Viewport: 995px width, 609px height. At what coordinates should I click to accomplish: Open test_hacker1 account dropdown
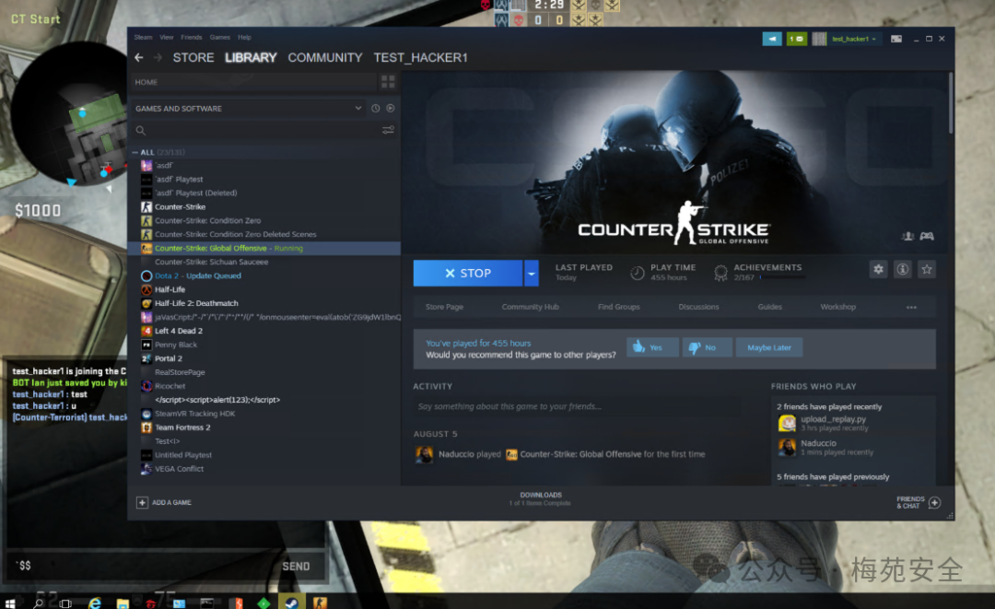click(853, 39)
